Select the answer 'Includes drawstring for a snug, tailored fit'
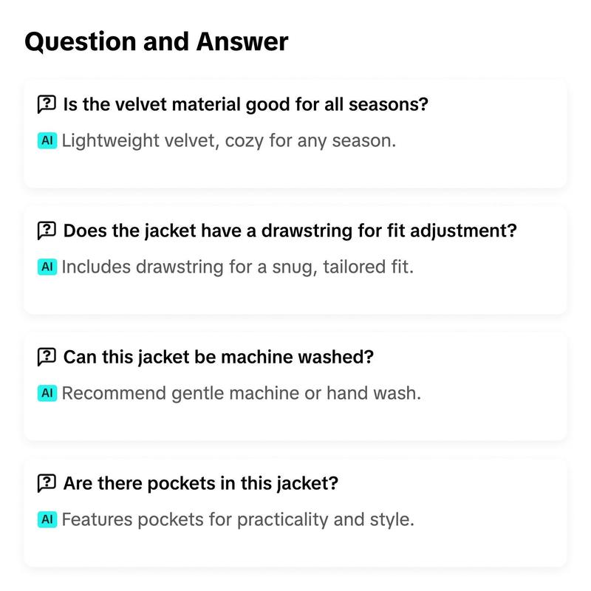This screenshot has width=591, height=591. (x=238, y=267)
